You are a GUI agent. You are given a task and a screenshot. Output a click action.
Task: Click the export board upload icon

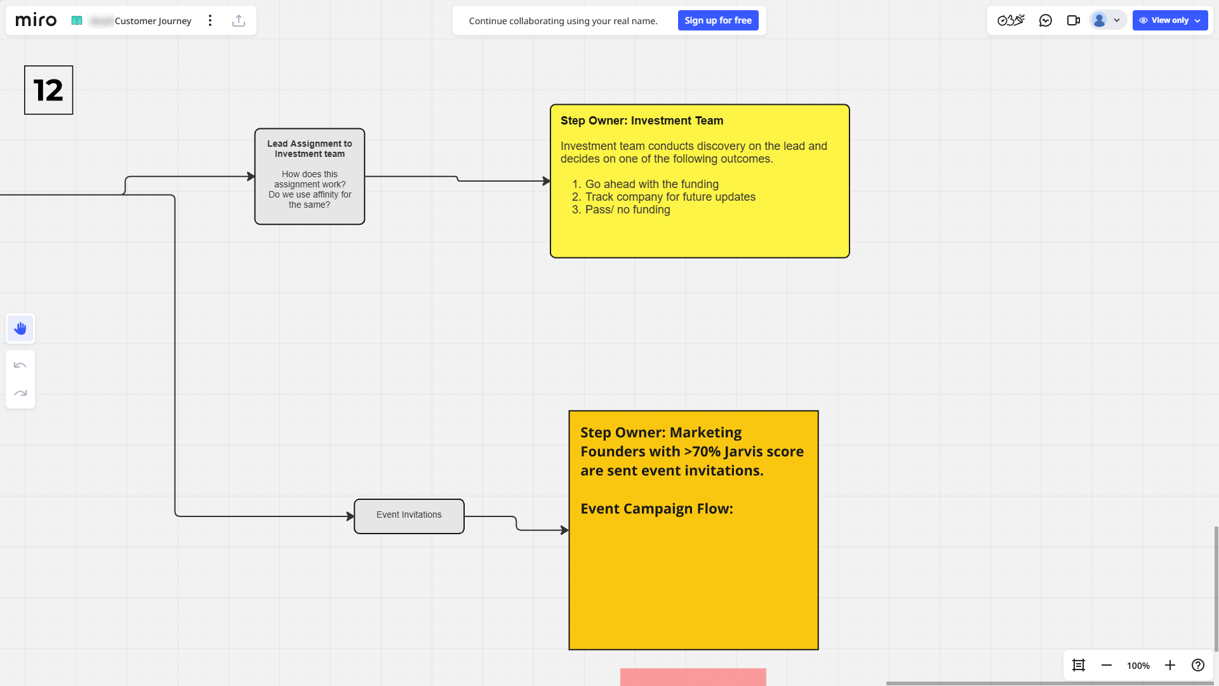pos(239,20)
